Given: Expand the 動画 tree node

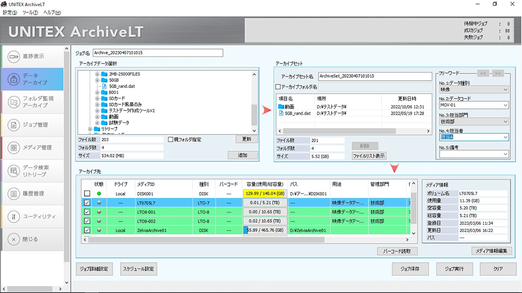Looking at the screenshot, I should 97,117.
